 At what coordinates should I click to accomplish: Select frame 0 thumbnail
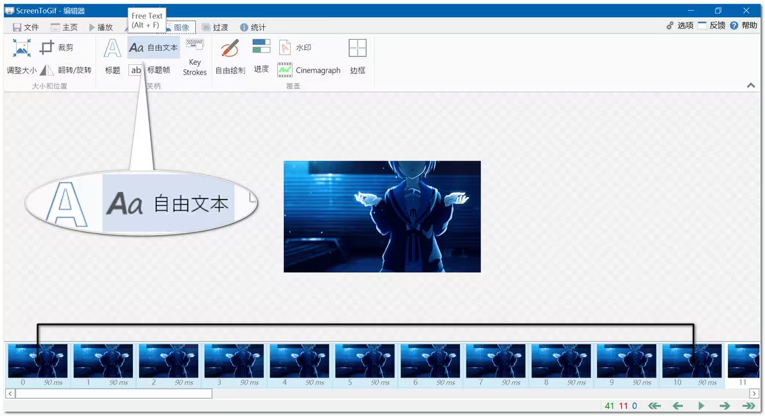click(38, 365)
